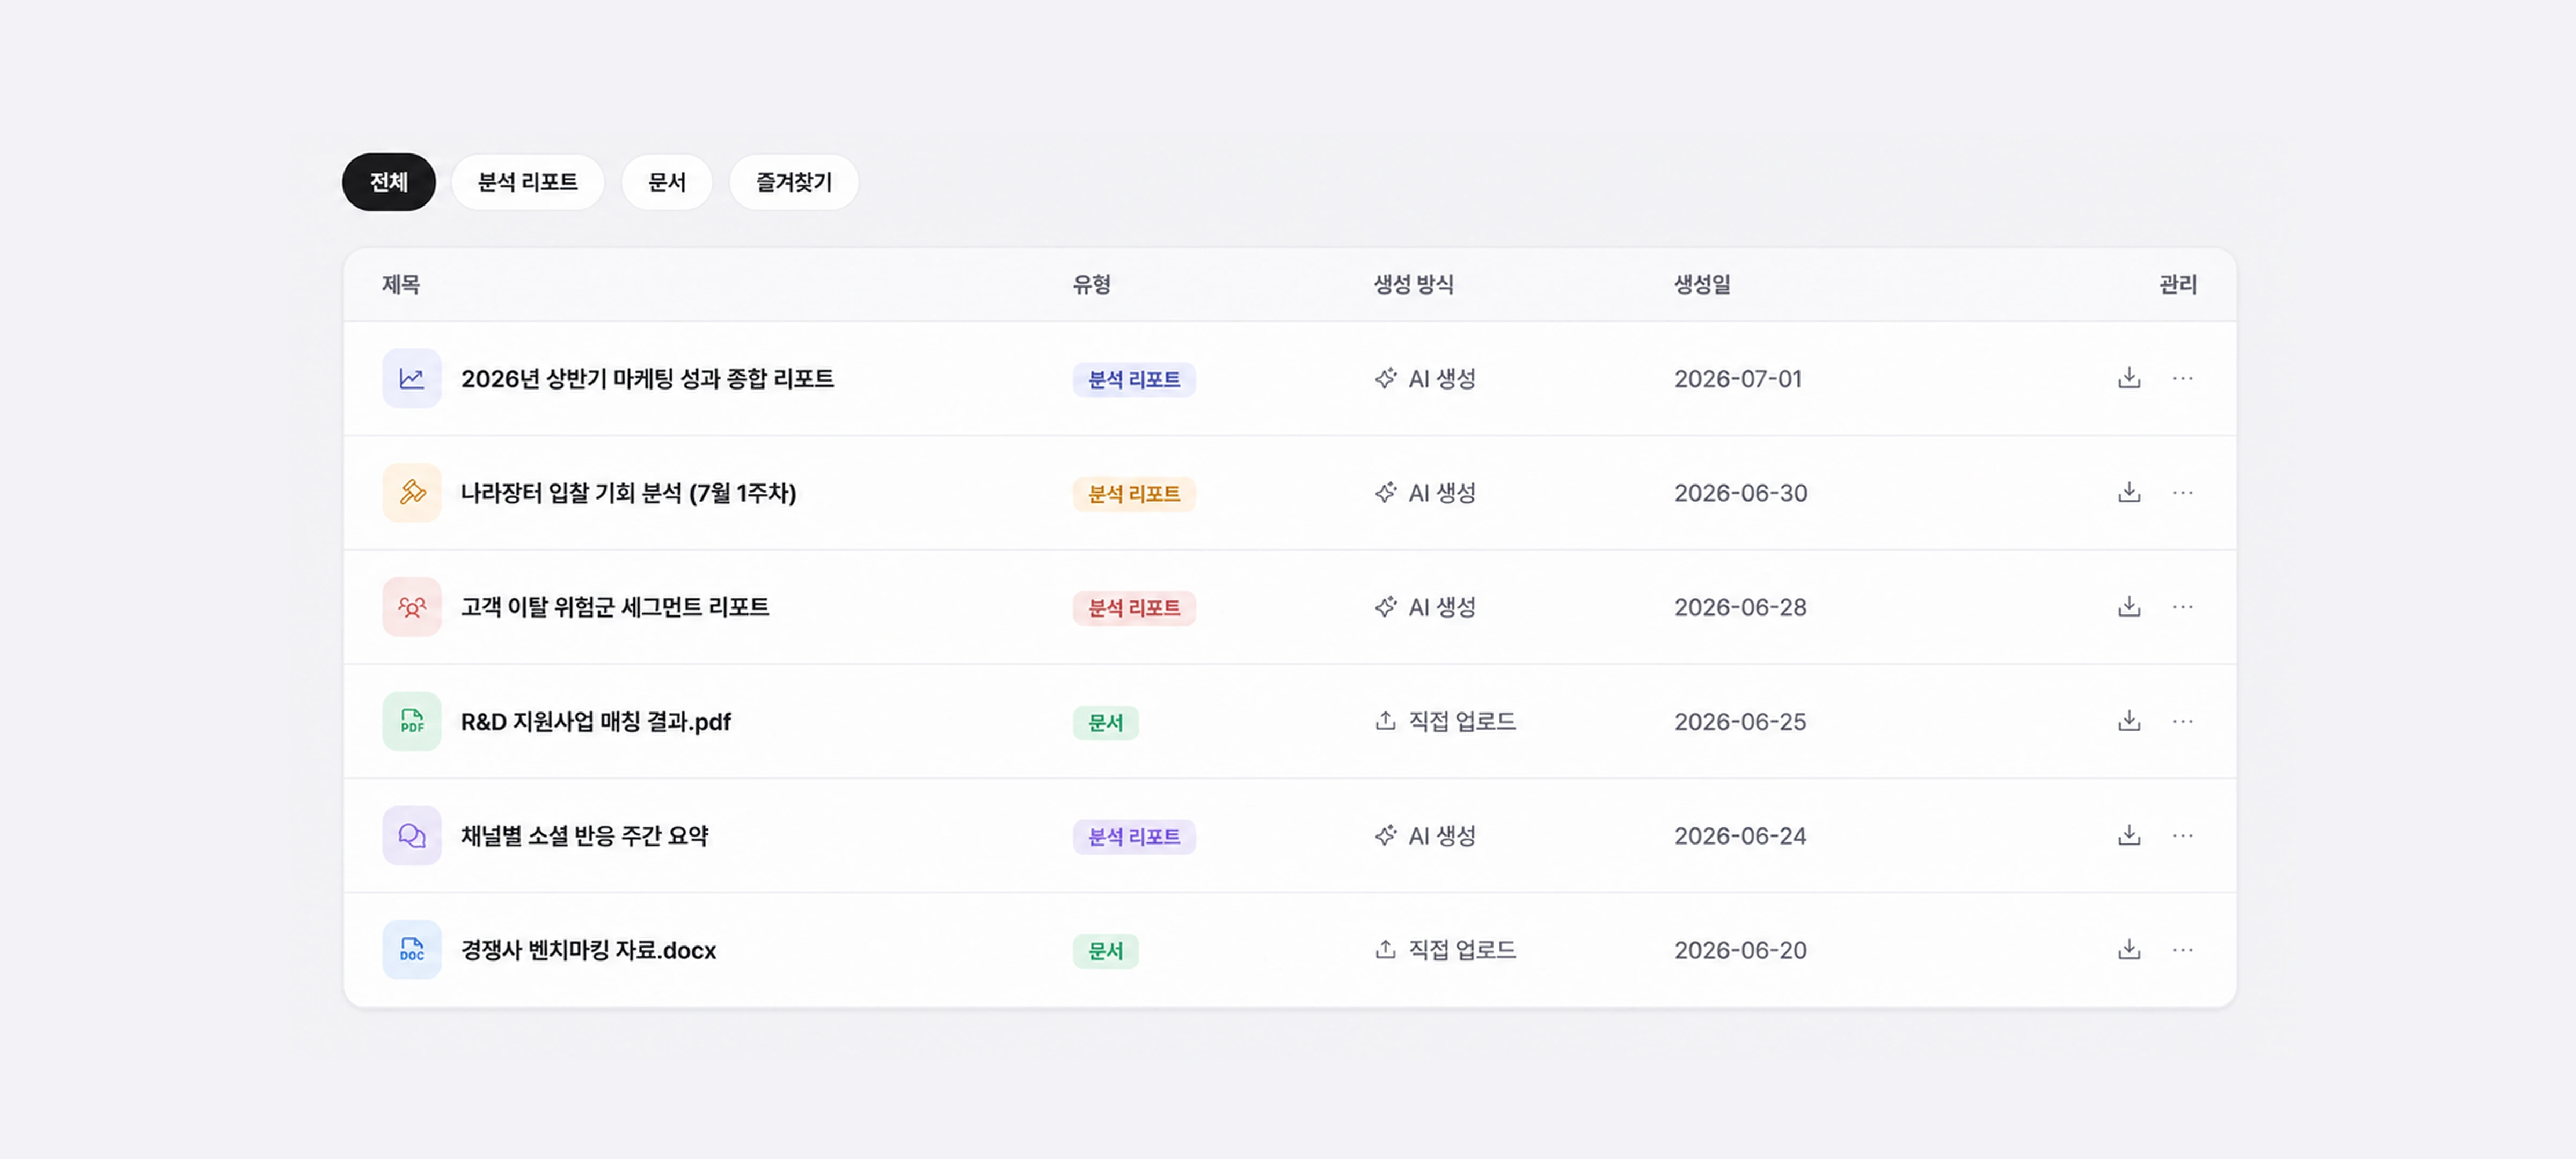Click the DOC file icon
2576x1159 pixels.
point(412,949)
